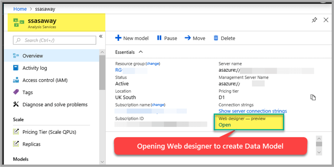Click the ssasaway Analysis Services icon
Viewport: 334px width, 167px height.
19,23
